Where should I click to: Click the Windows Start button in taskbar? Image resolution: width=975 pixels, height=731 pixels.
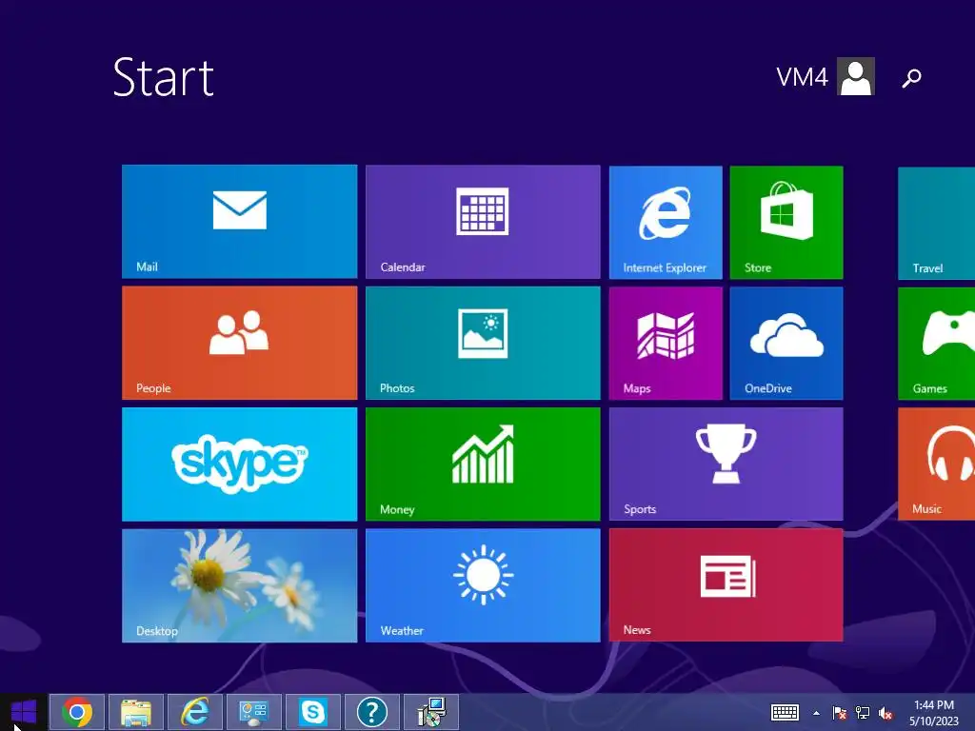tap(24, 712)
